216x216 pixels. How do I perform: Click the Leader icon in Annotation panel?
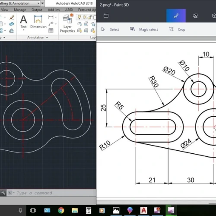pos(51,24)
